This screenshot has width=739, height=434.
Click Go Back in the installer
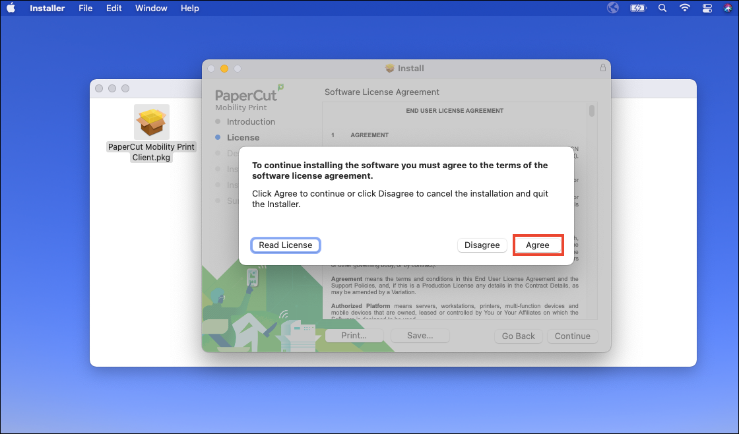pos(518,336)
